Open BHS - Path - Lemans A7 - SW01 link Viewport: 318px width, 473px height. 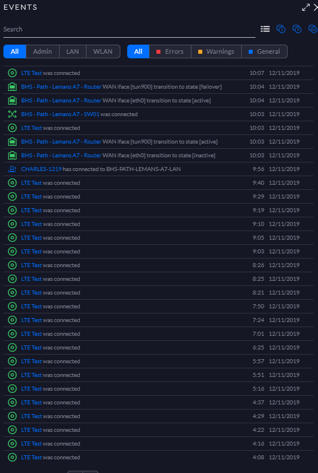[x=60, y=114]
